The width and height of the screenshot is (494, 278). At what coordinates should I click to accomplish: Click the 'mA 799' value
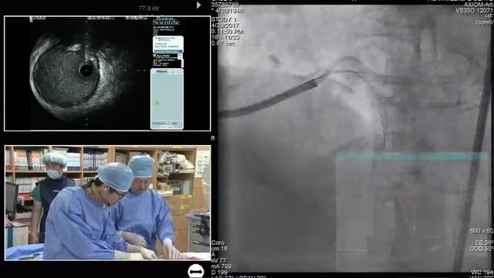pos(222,266)
